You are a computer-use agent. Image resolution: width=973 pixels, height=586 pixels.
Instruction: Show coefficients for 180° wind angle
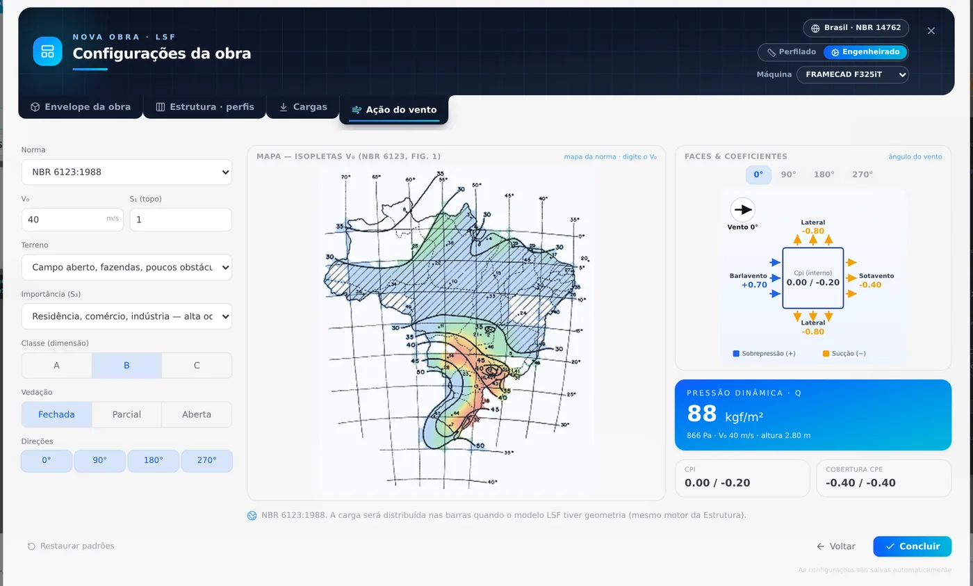tap(824, 174)
